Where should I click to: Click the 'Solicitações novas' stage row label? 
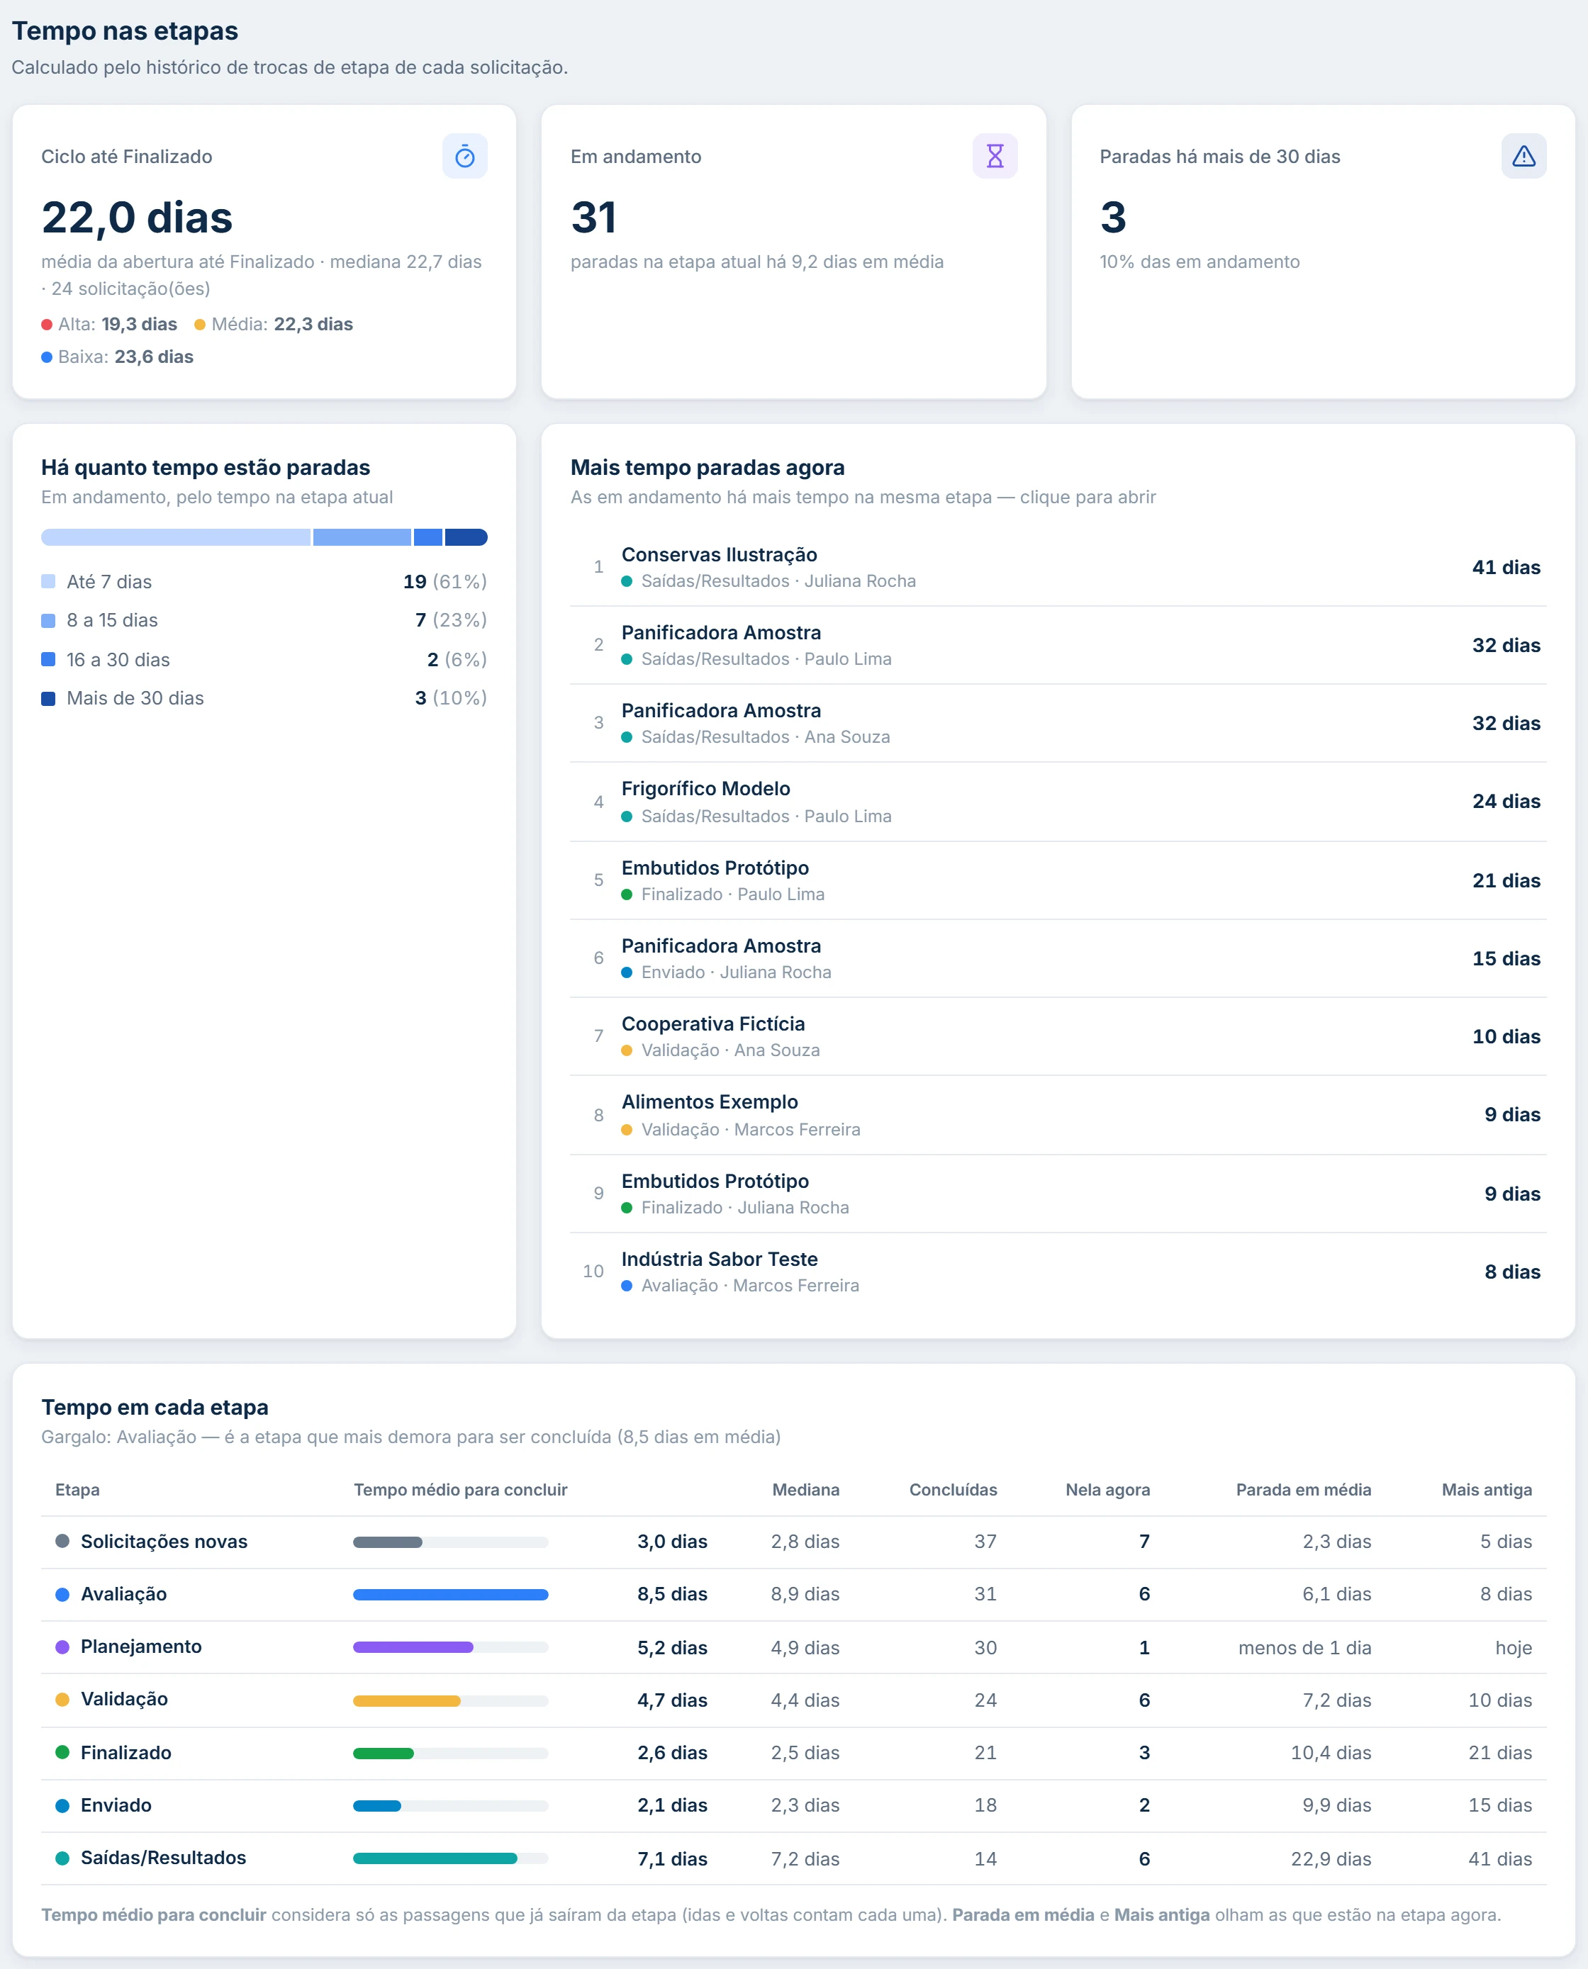coord(164,1541)
